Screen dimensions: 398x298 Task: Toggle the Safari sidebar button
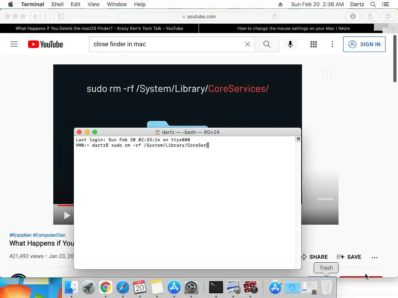[x=61, y=16]
